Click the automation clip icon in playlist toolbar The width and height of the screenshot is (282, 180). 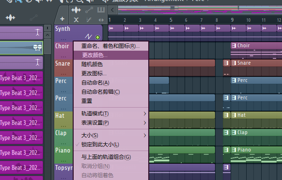89,10
